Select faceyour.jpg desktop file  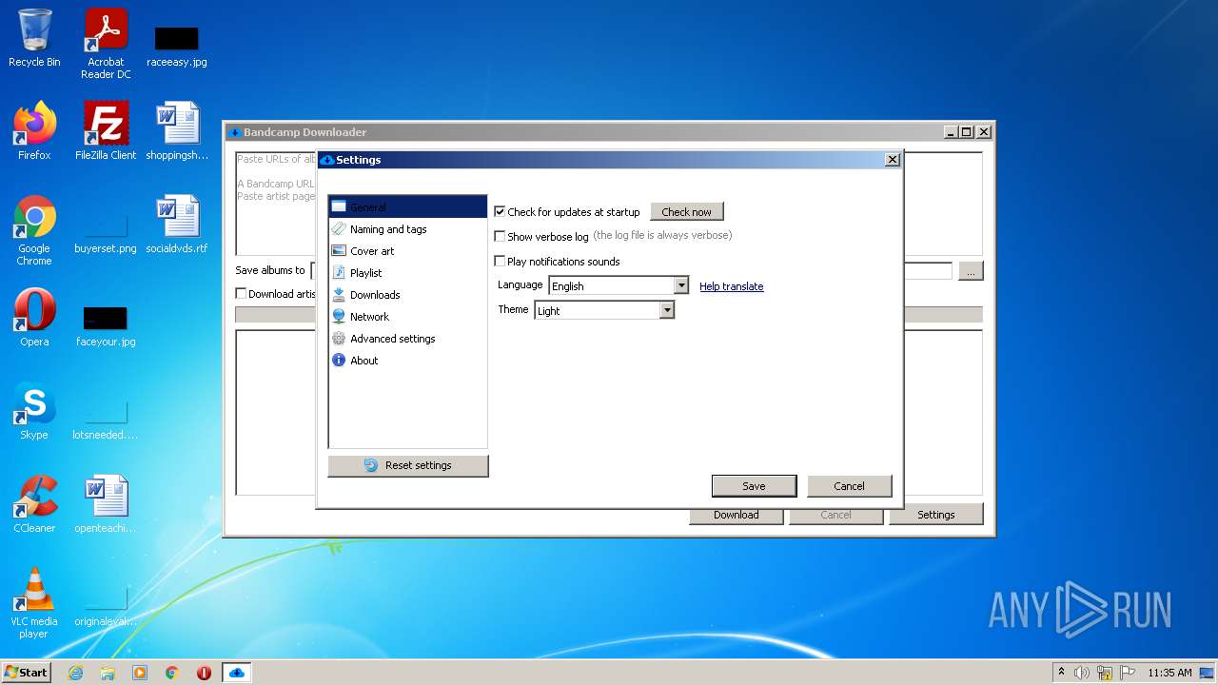coord(106,326)
